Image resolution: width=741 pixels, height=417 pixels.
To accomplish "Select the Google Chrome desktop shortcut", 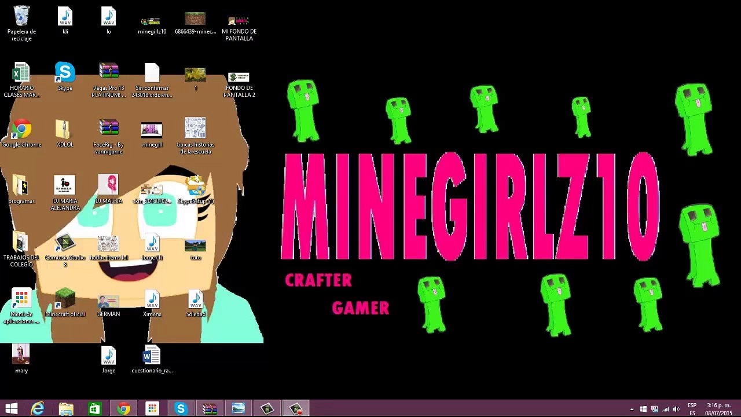I will [x=22, y=133].
